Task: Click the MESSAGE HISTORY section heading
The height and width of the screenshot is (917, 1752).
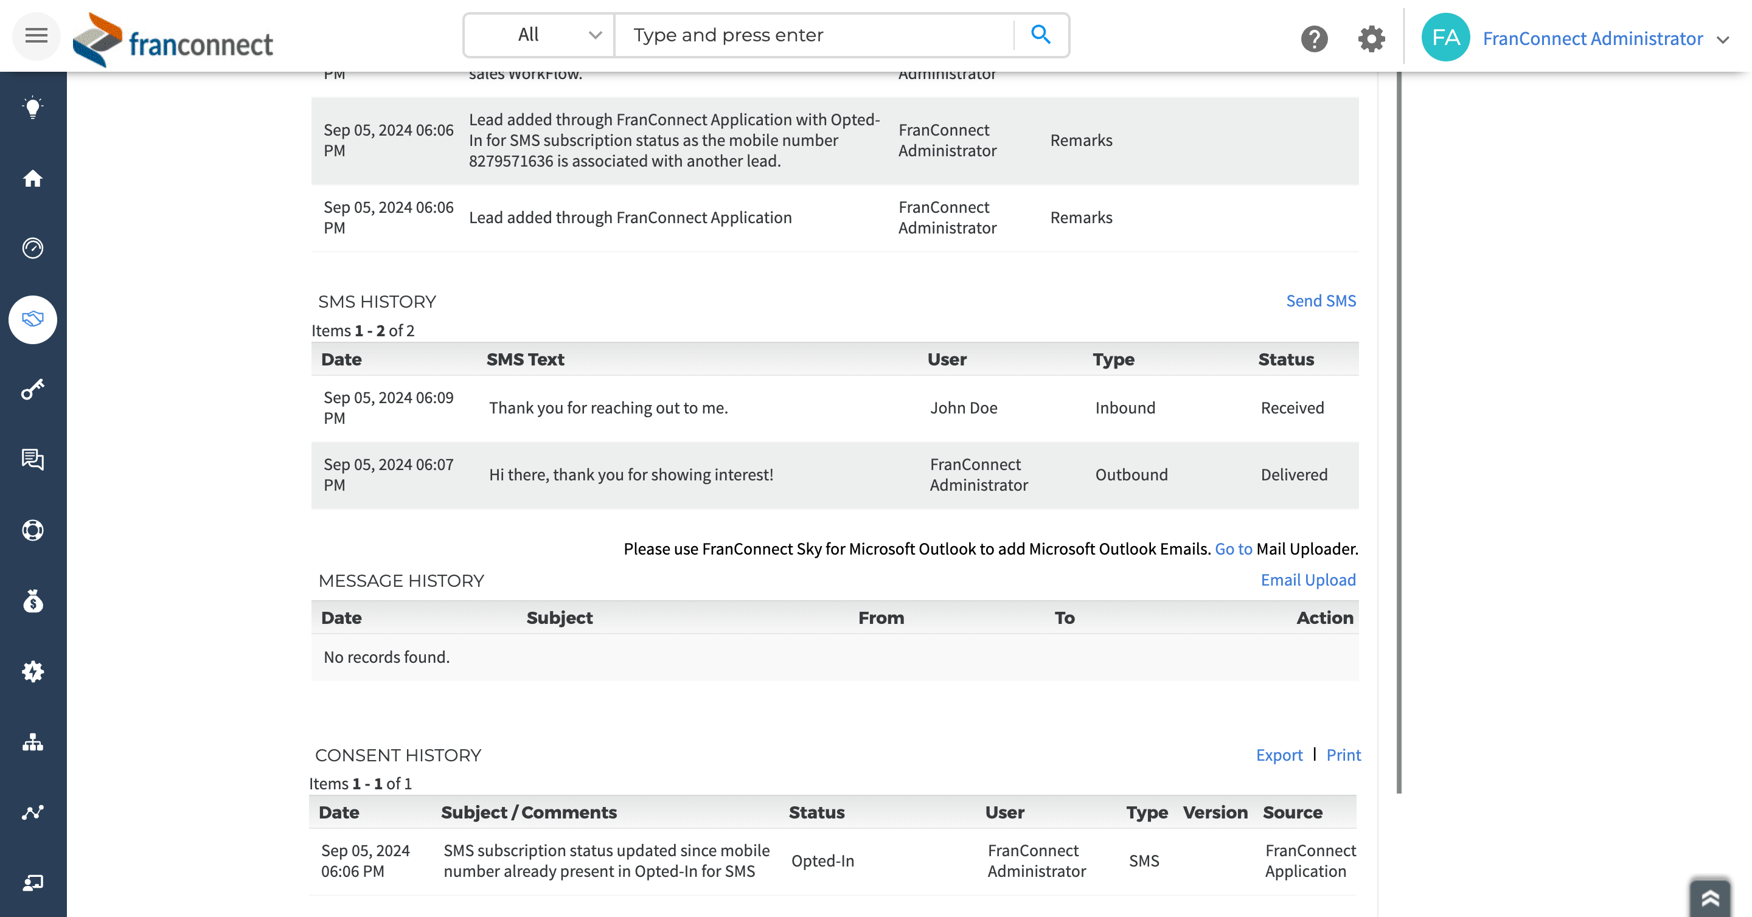Action: click(401, 581)
